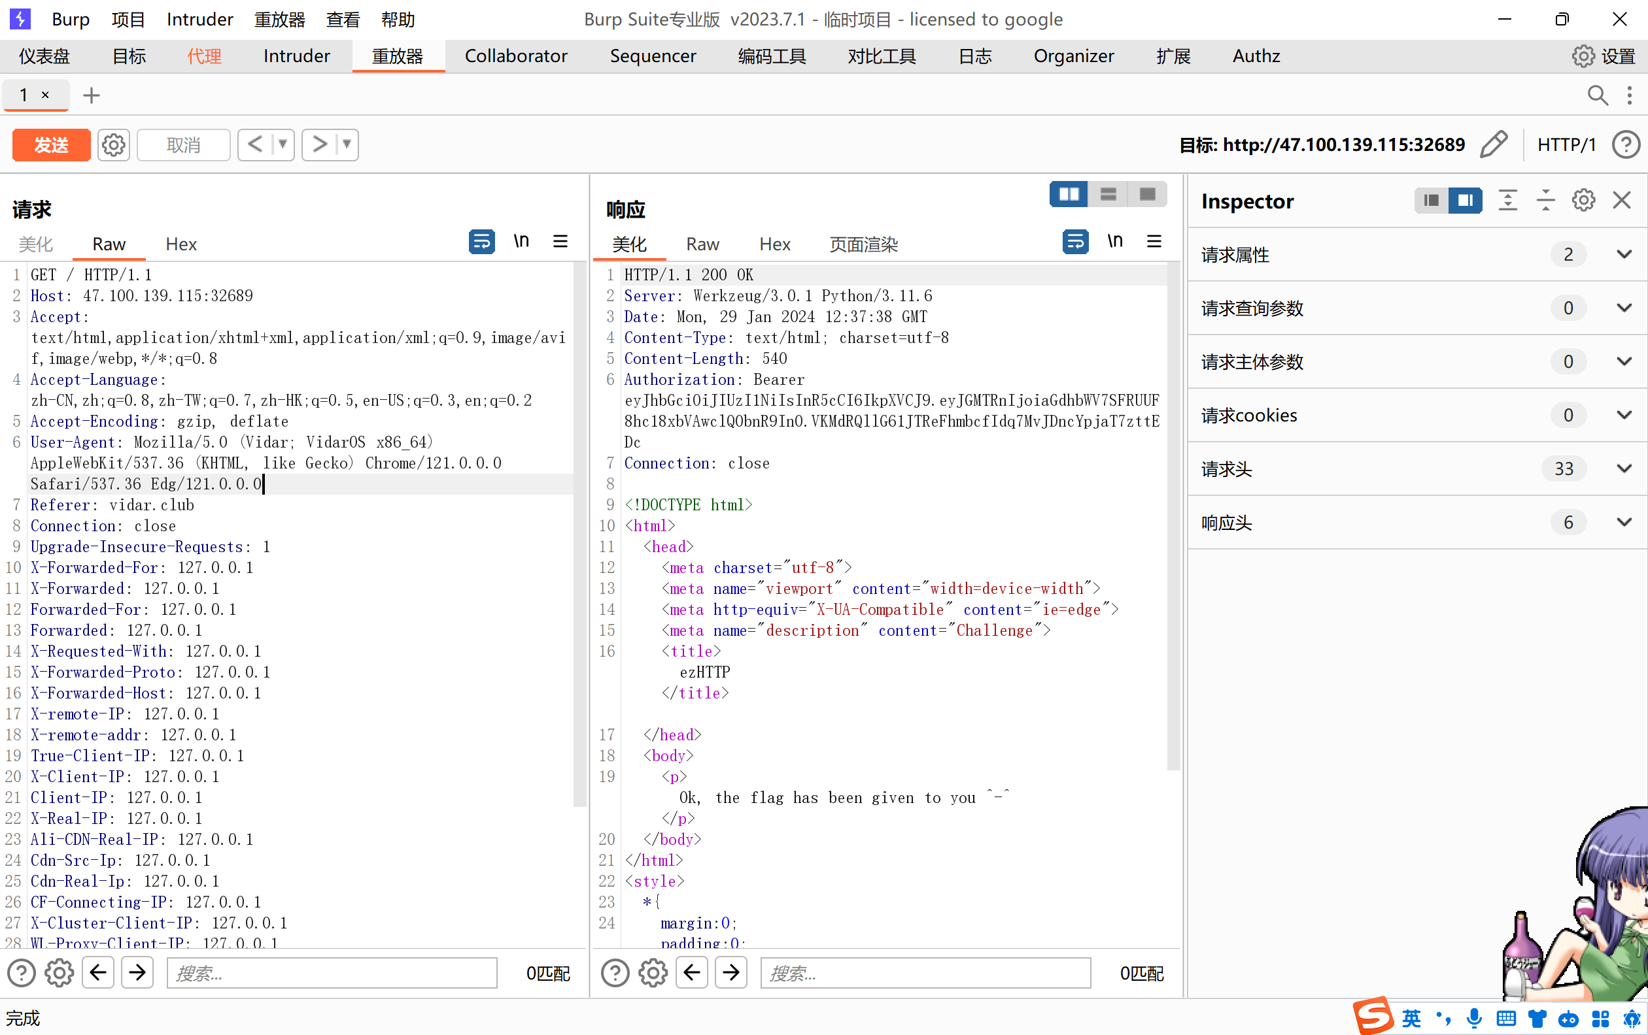
Task: Close Repeater tab 1
Action: pyautogui.click(x=45, y=95)
